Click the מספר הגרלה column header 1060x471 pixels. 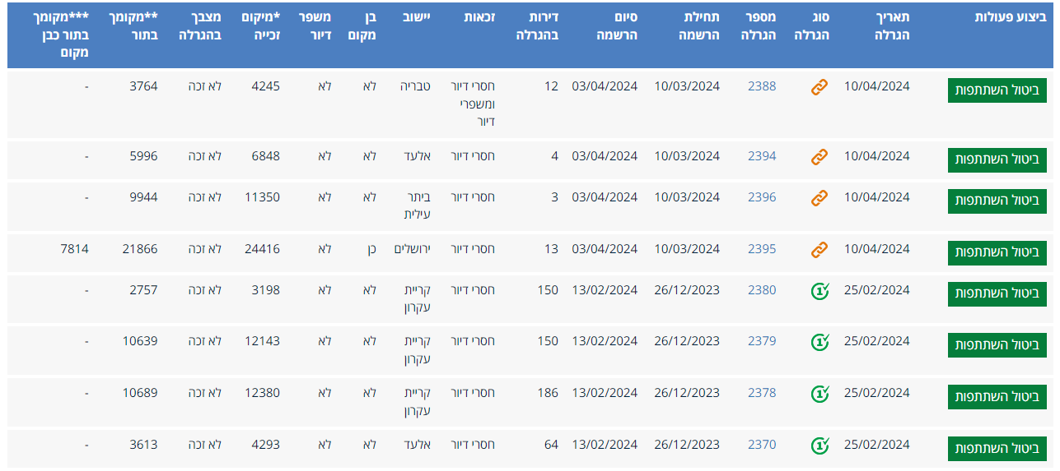click(760, 26)
